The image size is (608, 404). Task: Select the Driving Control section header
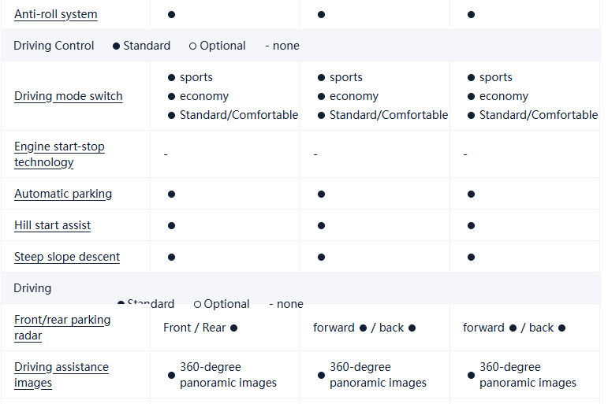(54, 46)
